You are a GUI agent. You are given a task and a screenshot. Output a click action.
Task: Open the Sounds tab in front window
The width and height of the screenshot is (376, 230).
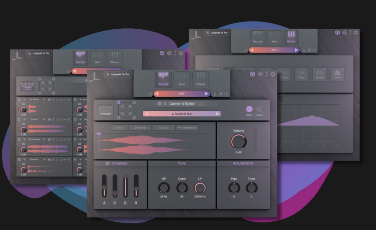click(x=164, y=79)
